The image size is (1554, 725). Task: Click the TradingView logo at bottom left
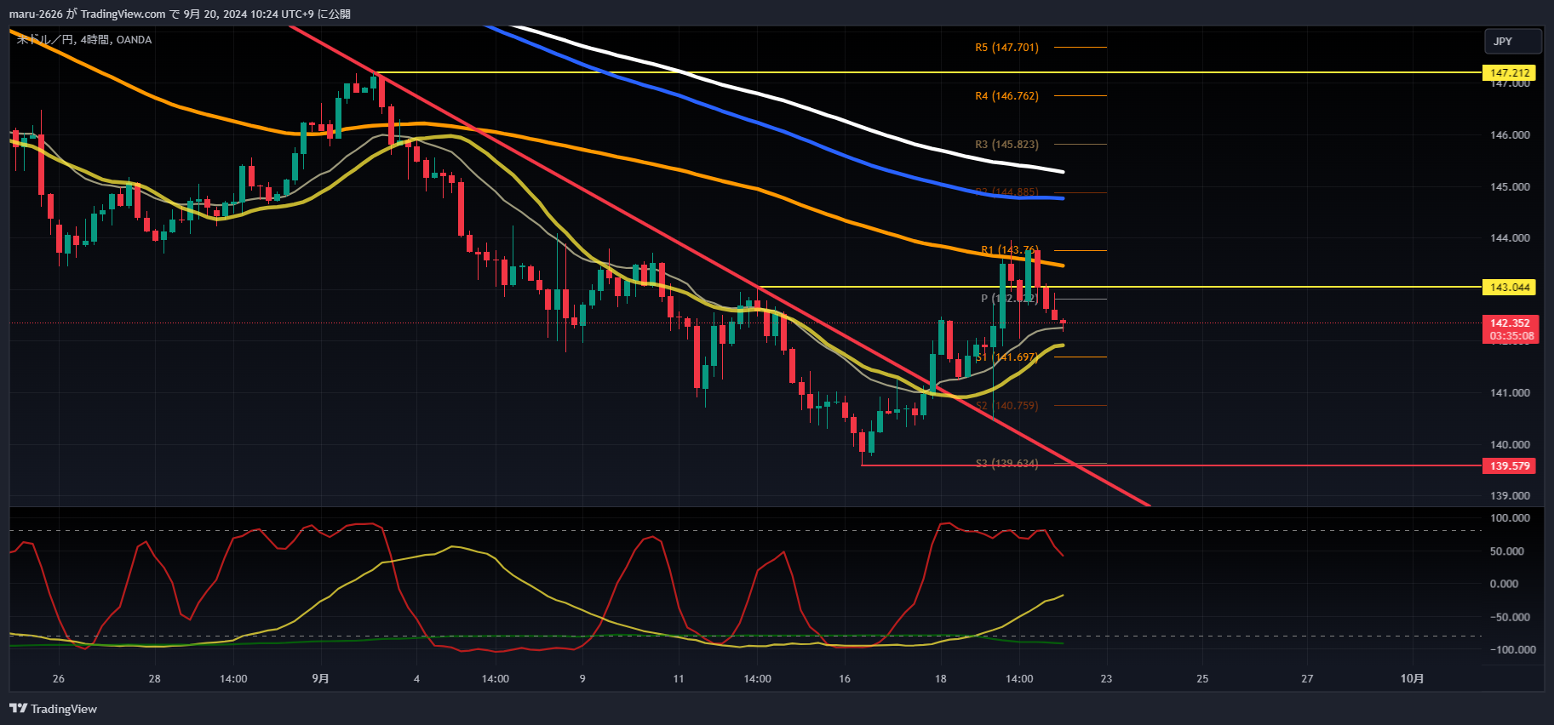tap(53, 709)
